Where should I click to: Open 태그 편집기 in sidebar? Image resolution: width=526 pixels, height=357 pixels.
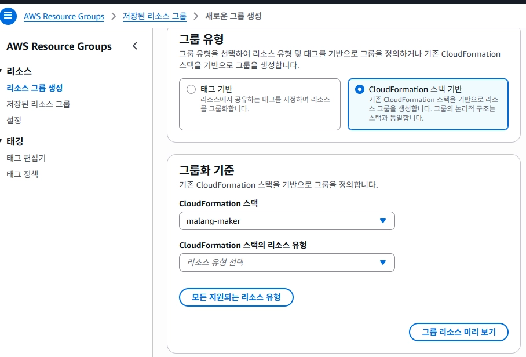[26, 158]
